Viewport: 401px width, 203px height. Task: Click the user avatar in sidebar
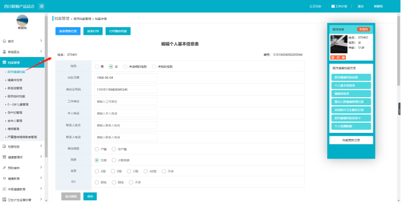tap(22, 20)
